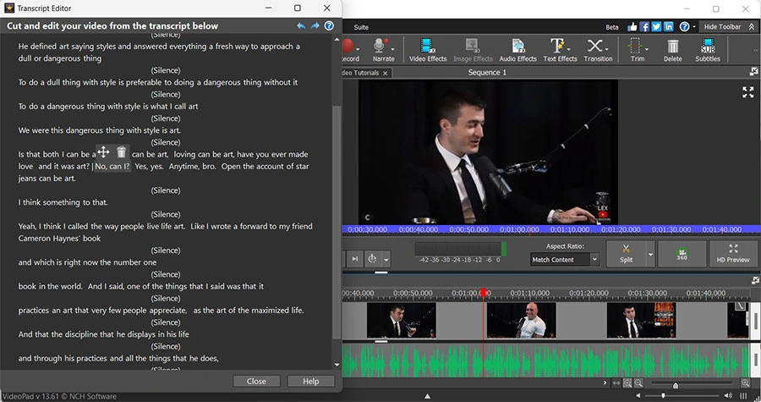Screen dimensions: 761x402
Task: Adjust the timeline zoom slider handle
Action: coord(675,385)
